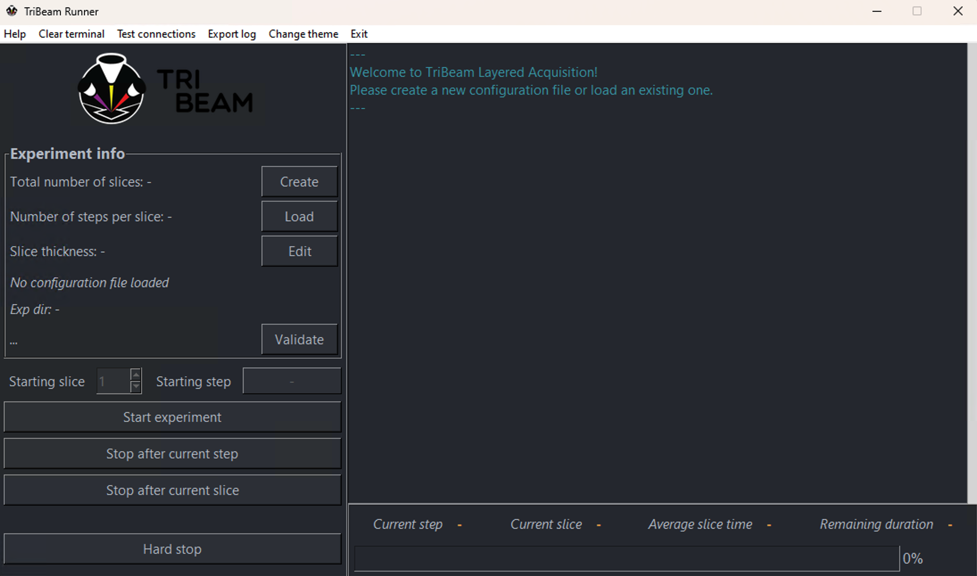Click the Edit configuration button

click(299, 251)
